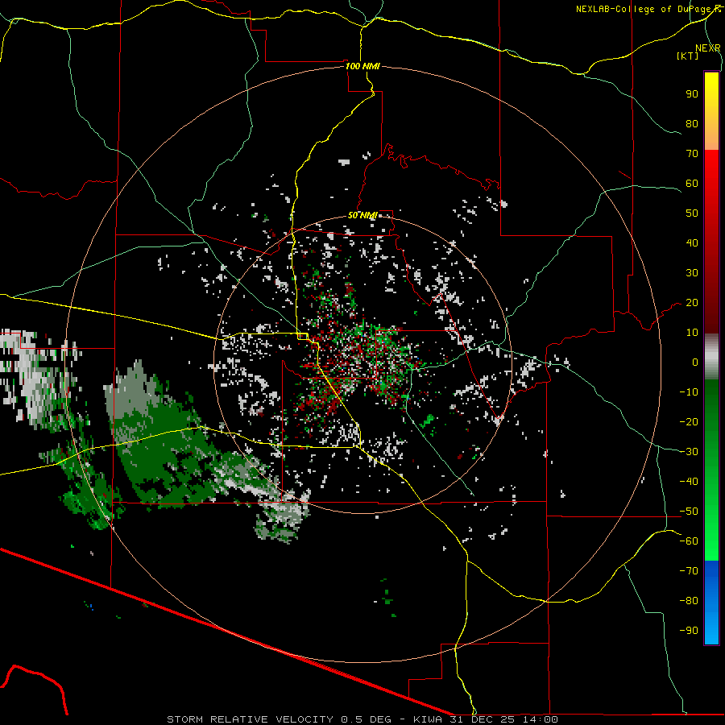Image resolution: width=725 pixels, height=725 pixels.
Task: Click the blue bottom segment of the color bar
Action: (711, 603)
